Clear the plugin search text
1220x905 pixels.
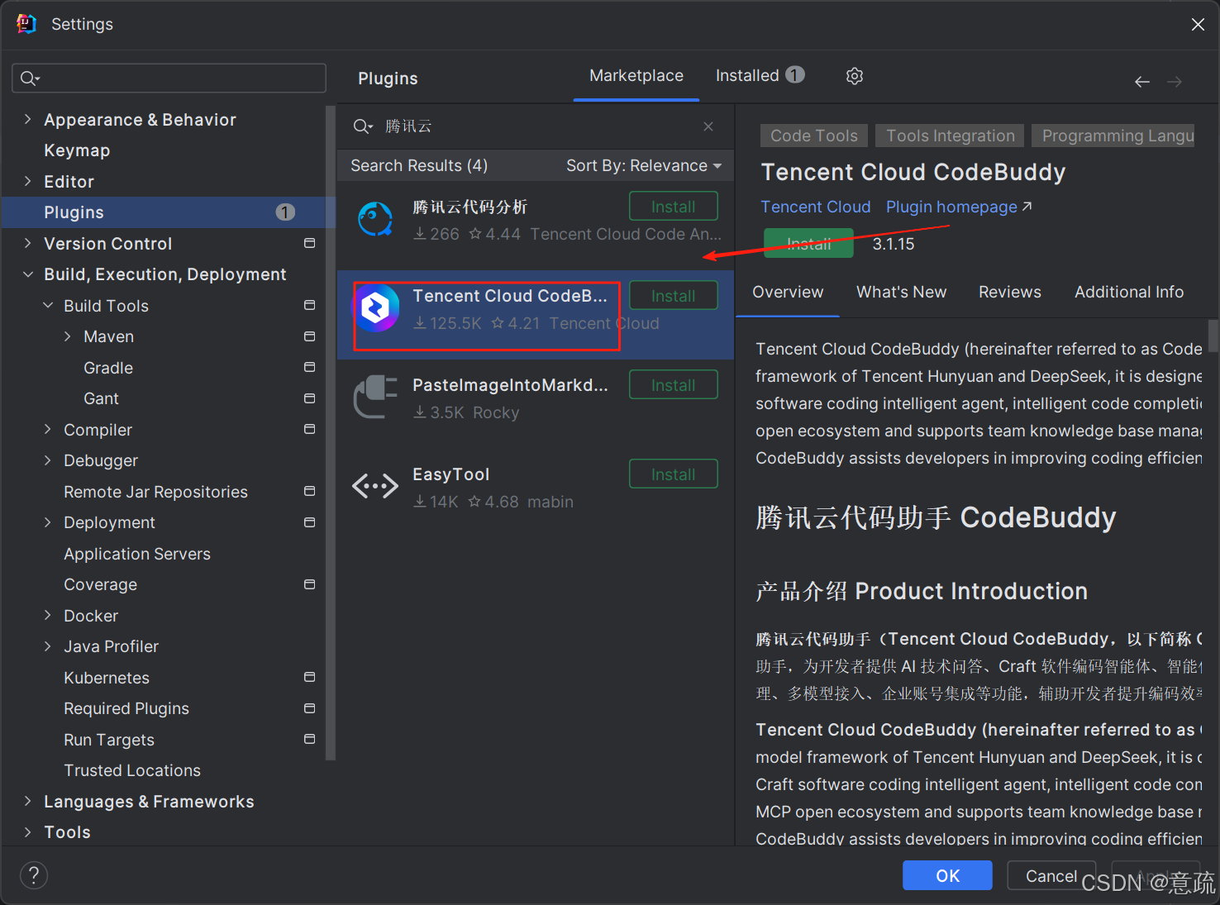pos(708,126)
